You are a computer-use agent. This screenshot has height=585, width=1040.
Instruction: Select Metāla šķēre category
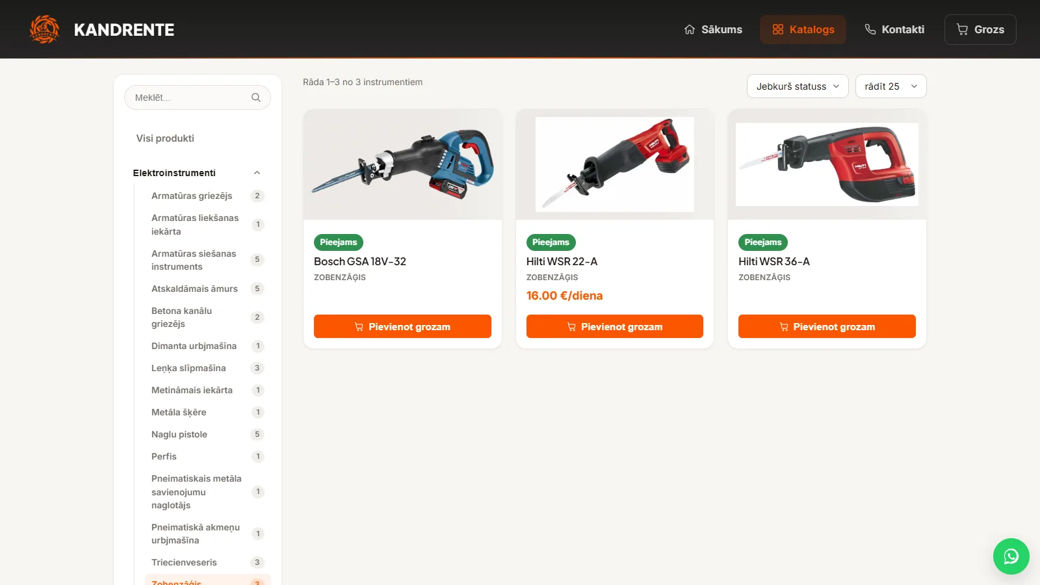(207, 412)
